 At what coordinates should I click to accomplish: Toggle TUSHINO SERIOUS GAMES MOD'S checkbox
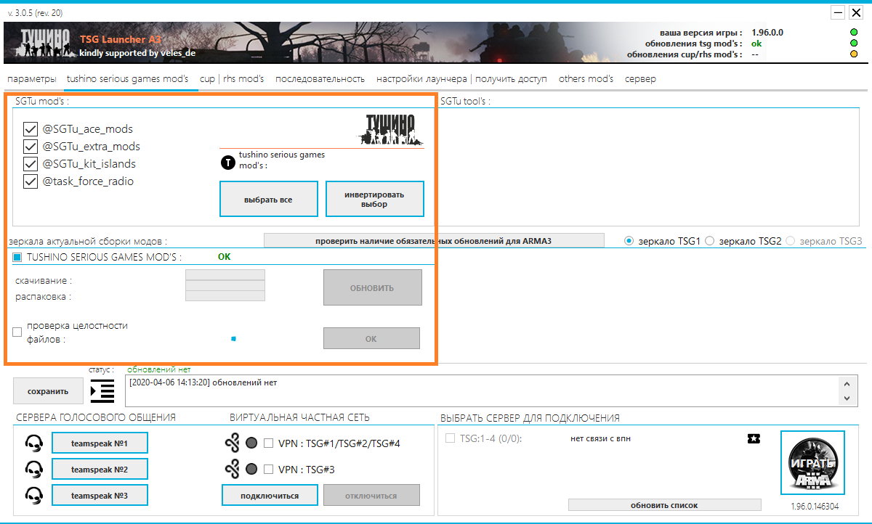coord(17,257)
